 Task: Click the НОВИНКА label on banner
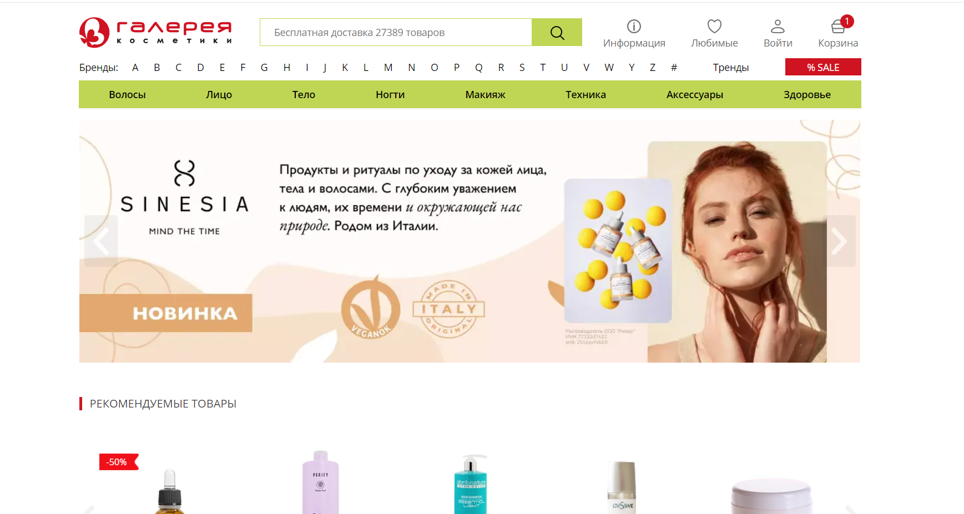[x=165, y=313]
